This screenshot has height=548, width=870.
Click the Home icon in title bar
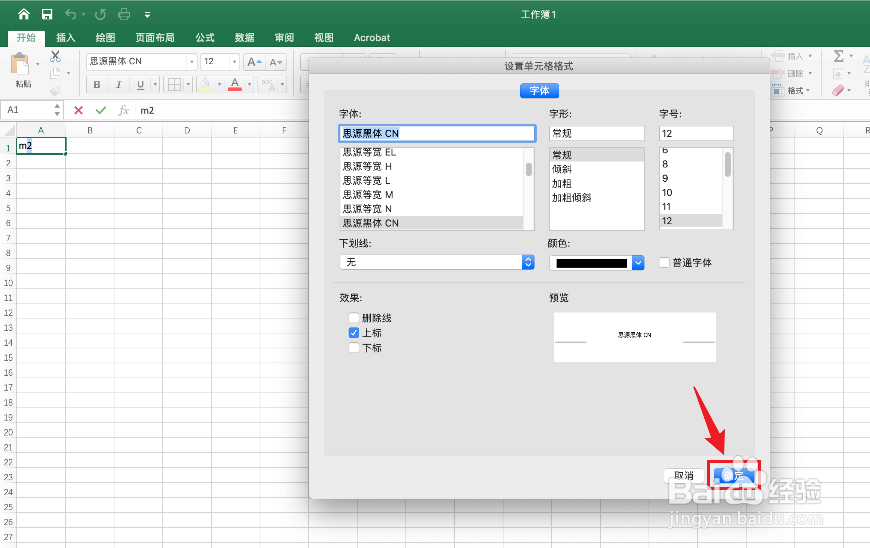tap(24, 14)
